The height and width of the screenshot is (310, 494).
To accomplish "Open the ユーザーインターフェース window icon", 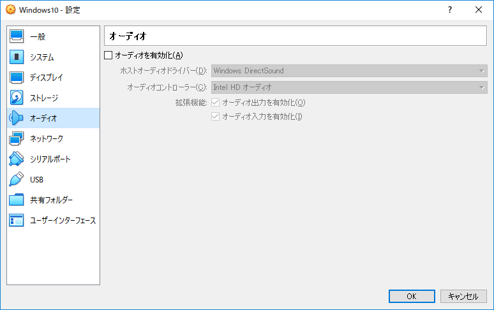I will coord(17,220).
